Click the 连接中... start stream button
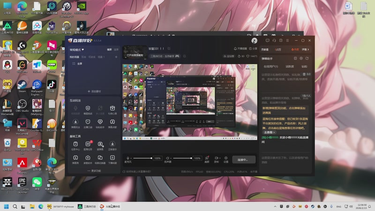The width and height of the screenshot is (375, 211). click(x=244, y=159)
